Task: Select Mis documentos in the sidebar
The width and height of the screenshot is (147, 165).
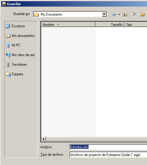Action: tap(20, 36)
